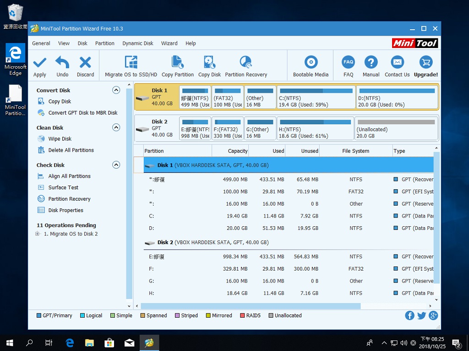The image size is (469, 351).
Task: Click the Unused column header
Action: (x=302, y=151)
